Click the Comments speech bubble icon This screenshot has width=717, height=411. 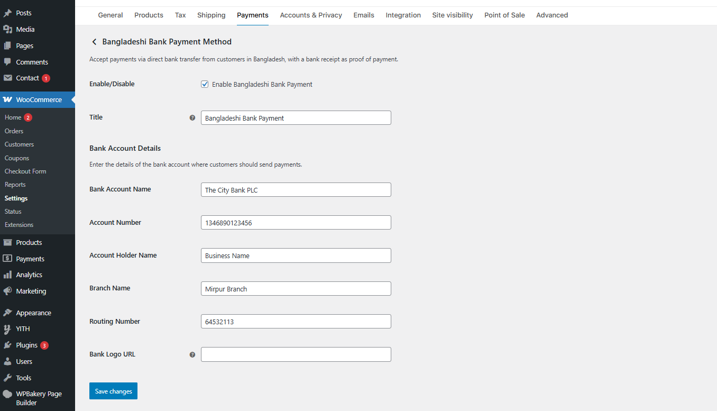[x=7, y=62]
